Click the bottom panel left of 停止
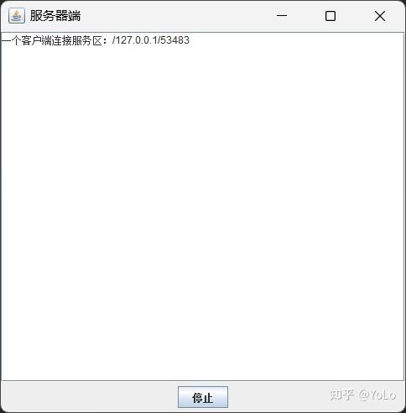This screenshot has height=413, width=406. coord(90,397)
